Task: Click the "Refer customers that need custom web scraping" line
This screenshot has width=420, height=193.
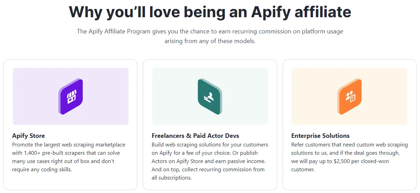Action: click(349, 144)
